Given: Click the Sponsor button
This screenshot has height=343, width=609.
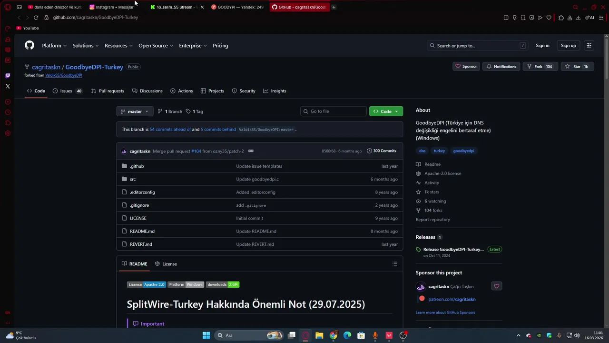Looking at the screenshot, I should pyautogui.click(x=466, y=67).
